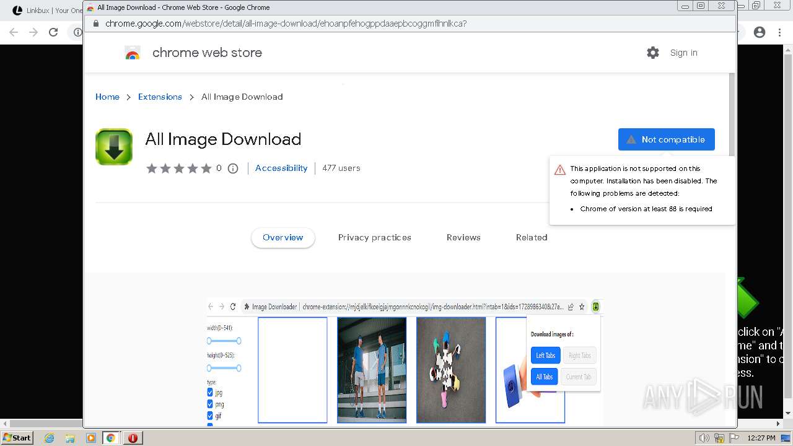This screenshot has height=446, width=793.
Task: Switch to the Linkbux background browser tab
Action: click(x=46, y=11)
